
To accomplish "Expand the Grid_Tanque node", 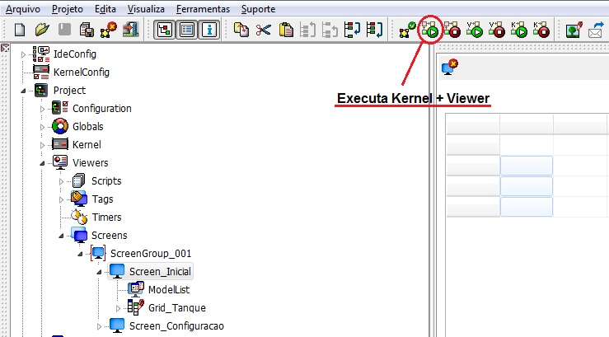I will pyautogui.click(x=118, y=308).
